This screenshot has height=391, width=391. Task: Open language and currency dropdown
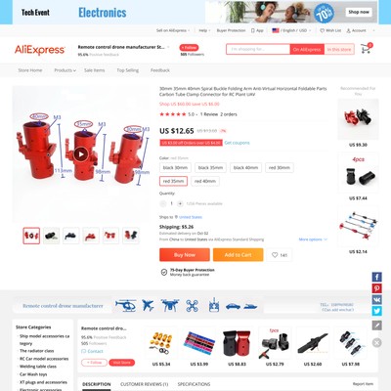tap(291, 30)
